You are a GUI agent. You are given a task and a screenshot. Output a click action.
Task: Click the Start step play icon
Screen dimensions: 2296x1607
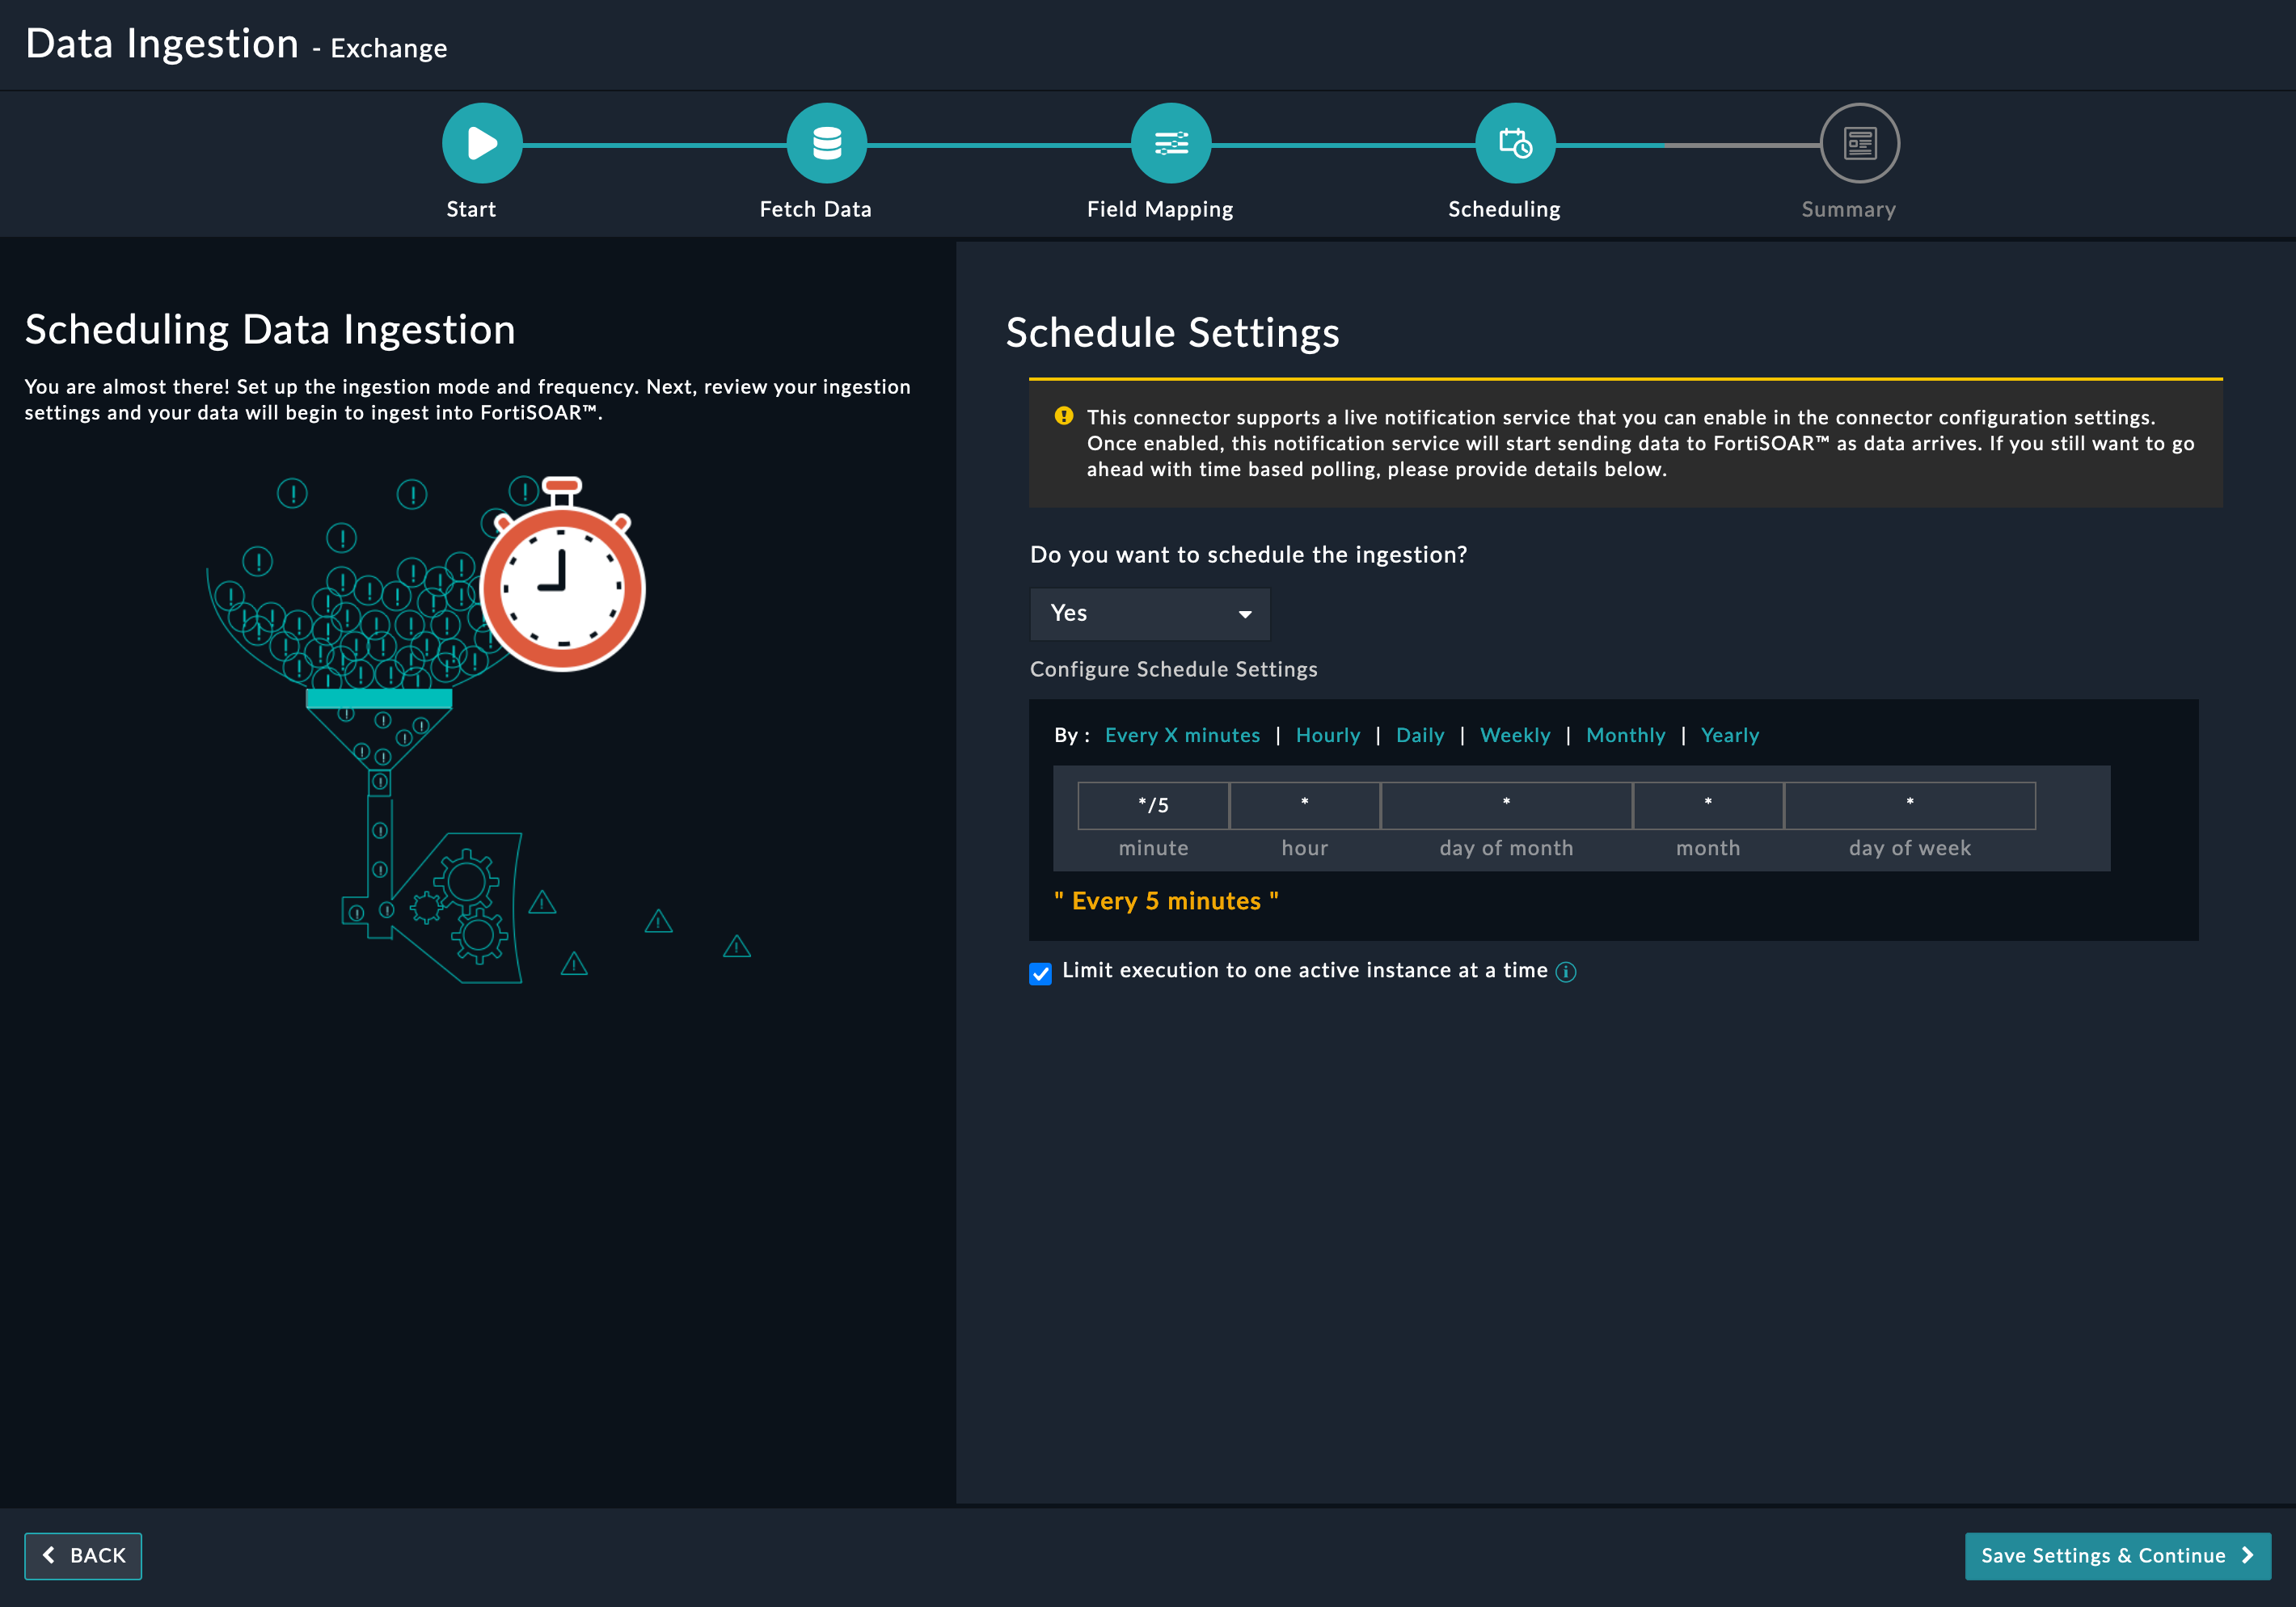click(x=482, y=143)
